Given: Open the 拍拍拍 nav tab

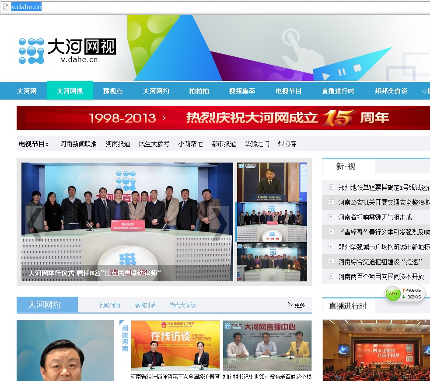Looking at the screenshot, I should pyautogui.click(x=199, y=91).
